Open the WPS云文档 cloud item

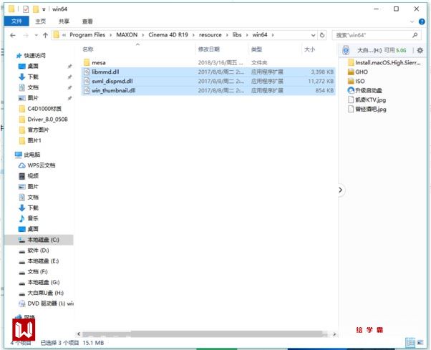[x=37, y=165]
